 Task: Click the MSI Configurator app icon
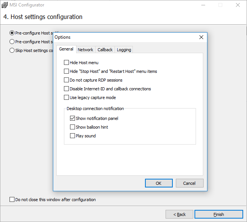pos(5,5)
